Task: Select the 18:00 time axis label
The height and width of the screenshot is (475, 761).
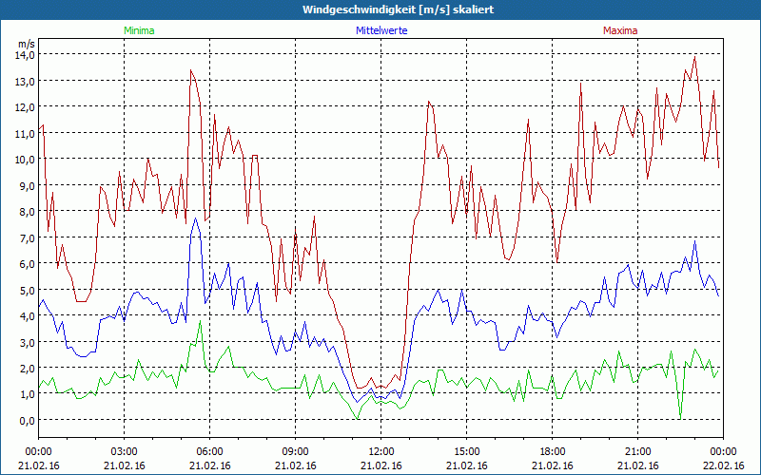Action: pyautogui.click(x=552, y=451)
